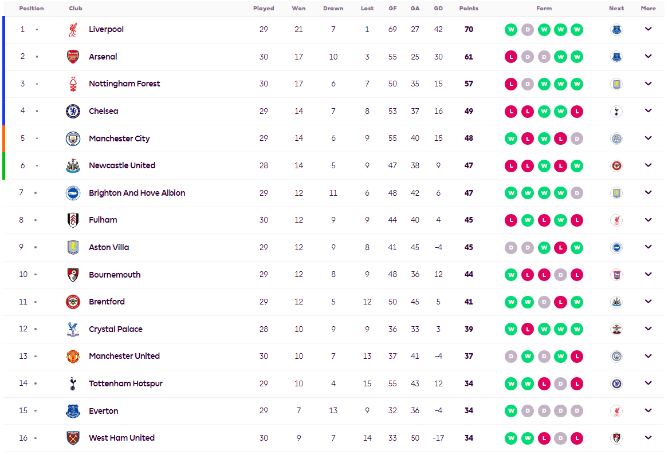Open the Aston Villa club name link
Screen dimensions: 668x455
pyautogui.click(x=109, y=247)
